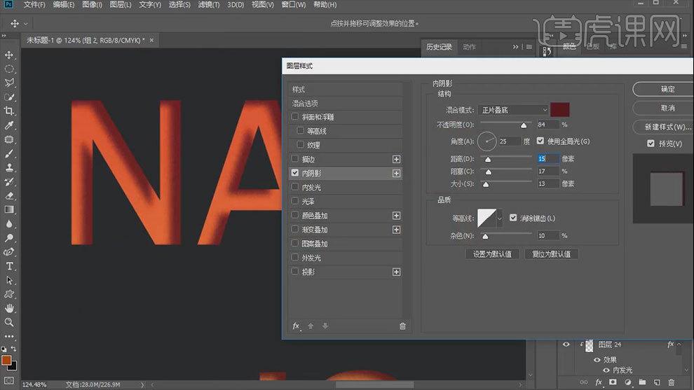Delete effect using dialog trash icon

(x=402, y=326)
